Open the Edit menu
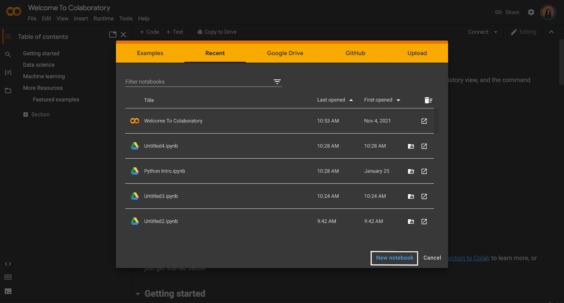 coord(47,19)
